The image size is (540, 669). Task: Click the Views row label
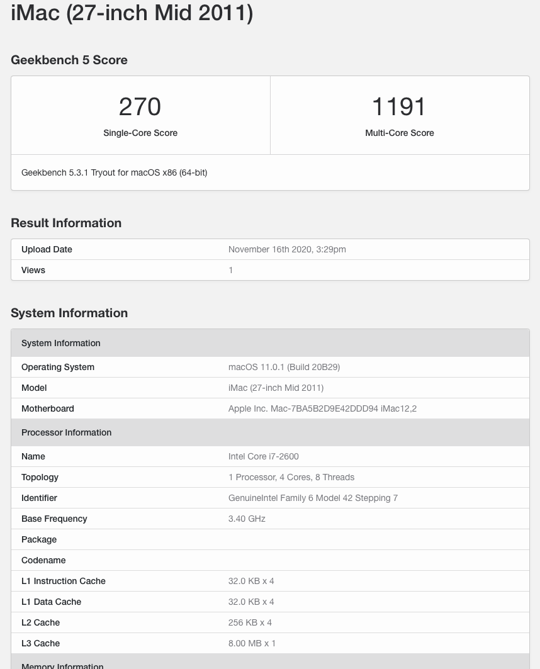click(x=33, y=270)
